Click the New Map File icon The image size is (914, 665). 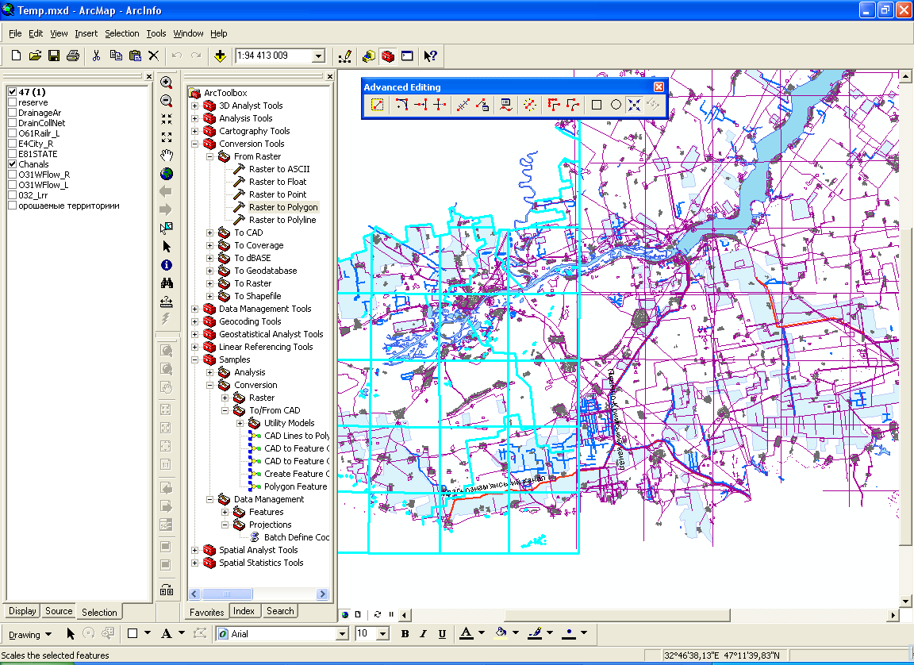click(17, 56)
